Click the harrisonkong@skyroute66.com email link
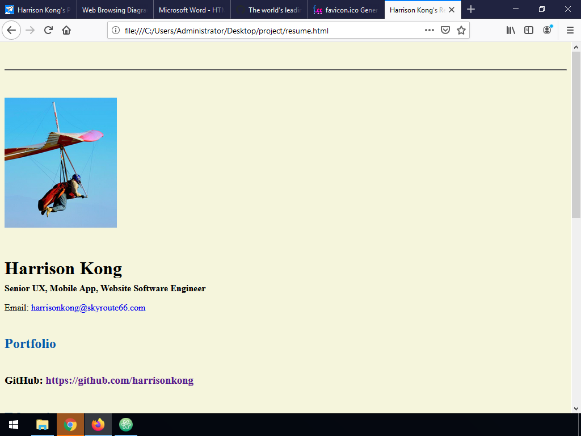 (88, 308)
